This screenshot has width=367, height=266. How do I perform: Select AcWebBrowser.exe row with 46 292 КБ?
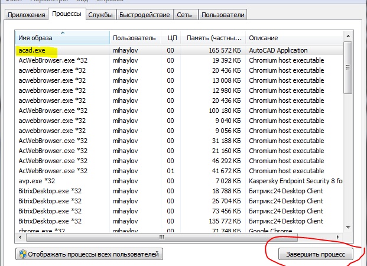click(x=179, y=161)
